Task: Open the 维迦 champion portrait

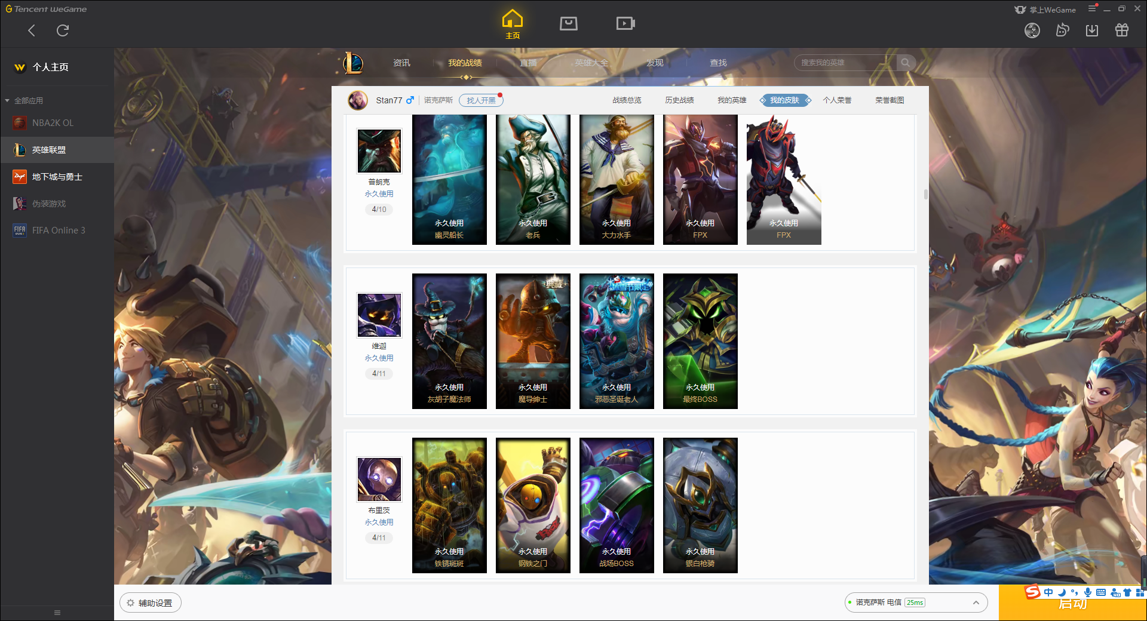Action: (x=379, y=315)
